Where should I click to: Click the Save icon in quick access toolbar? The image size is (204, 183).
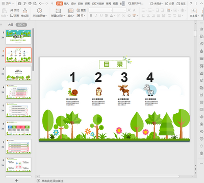[20, 4]
